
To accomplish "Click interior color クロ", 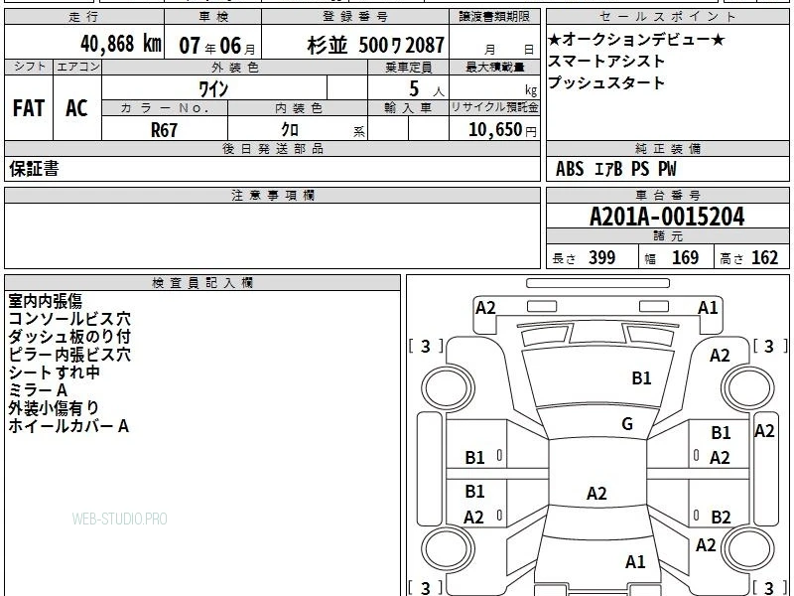I will [x=290, y=130].
